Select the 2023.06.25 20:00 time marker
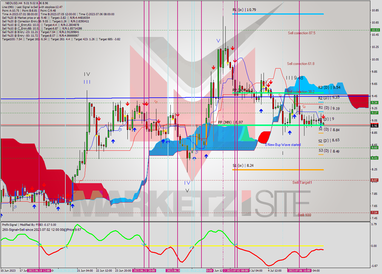 (x=144, y=271)
